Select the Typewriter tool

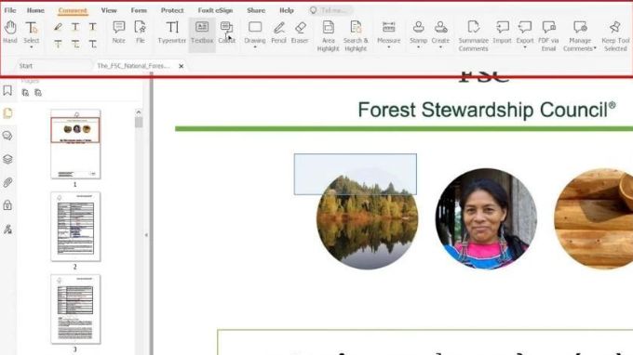pos(172,32)
